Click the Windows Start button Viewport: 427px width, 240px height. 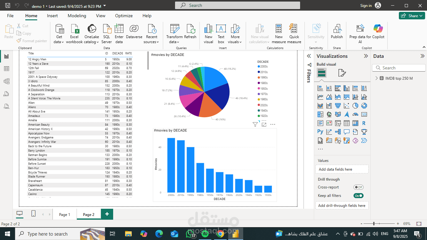7,234
